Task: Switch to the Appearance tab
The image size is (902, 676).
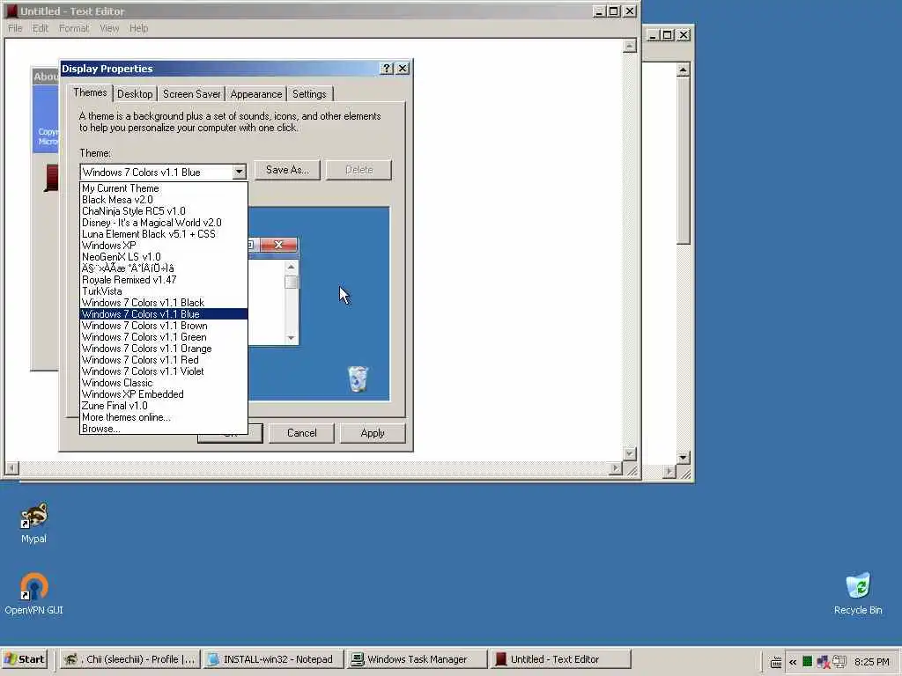Action: click(x=256, y=94)
